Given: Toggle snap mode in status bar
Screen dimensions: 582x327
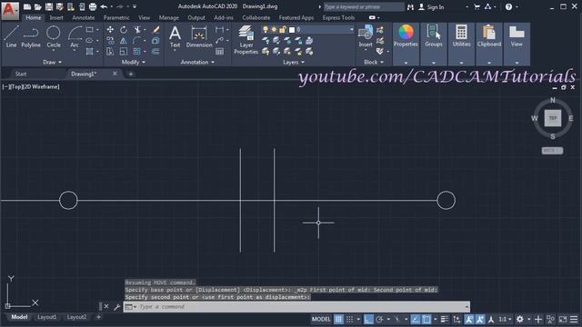Looking at the screenshot, I should (349, 319).
